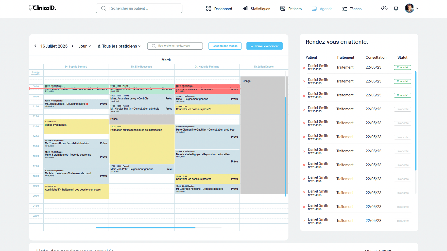The width and height of the screenshot is (447, 251).
Task: Open the Jour view dropdown
Action: pos(85,46)
